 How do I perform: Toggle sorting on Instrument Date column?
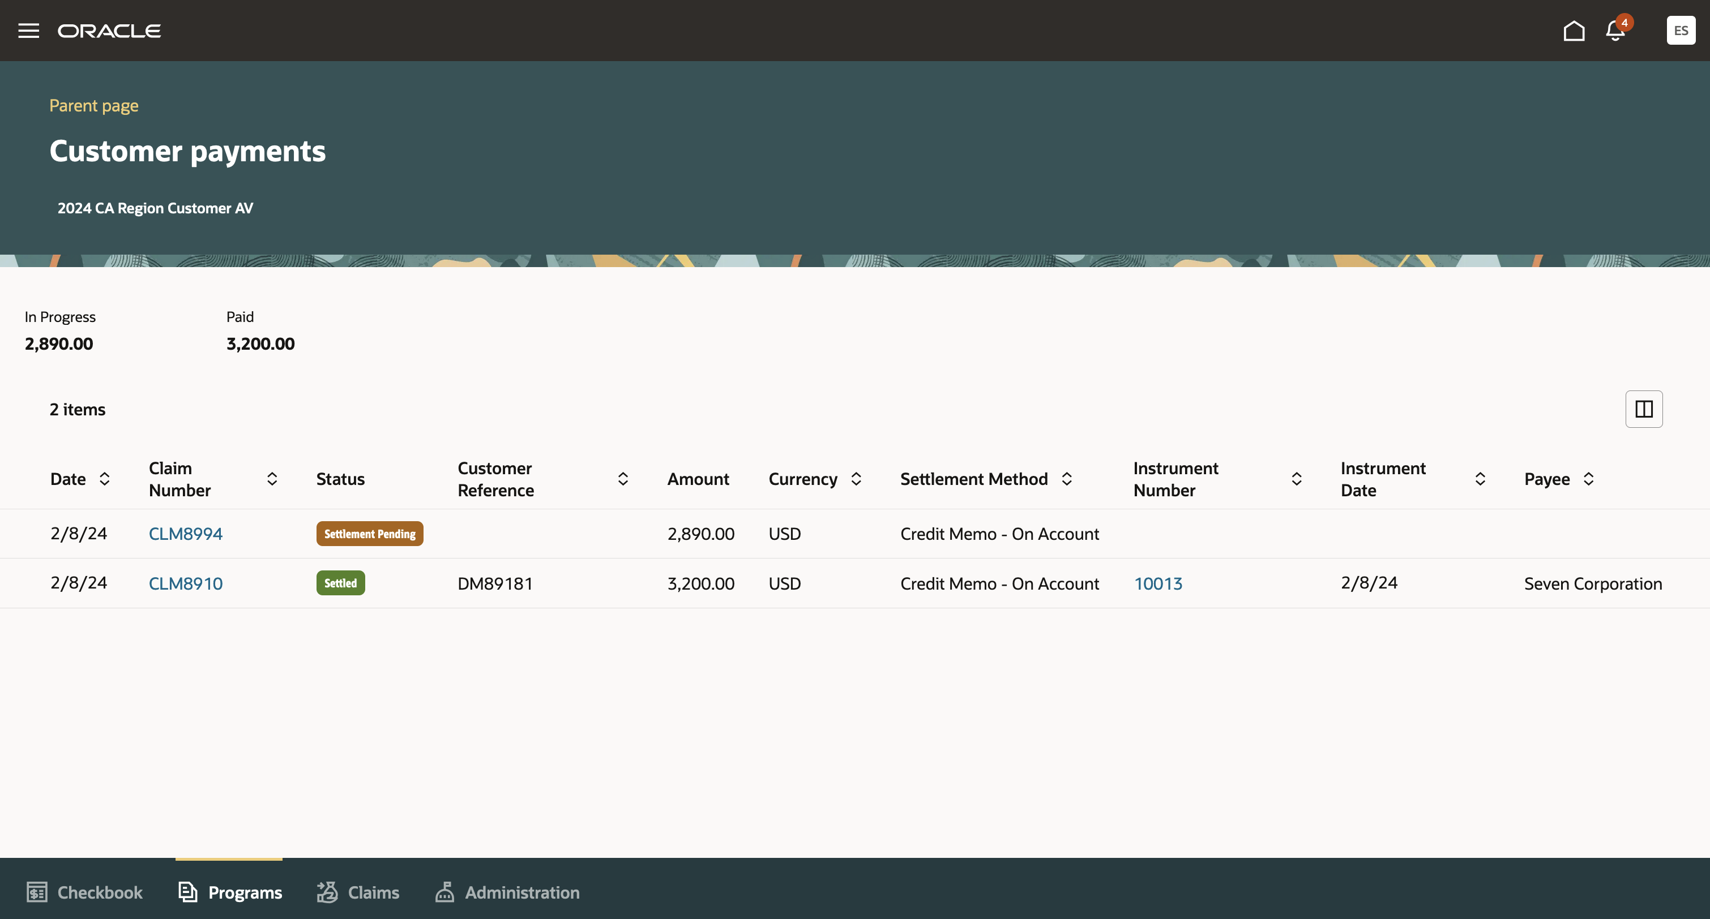[x=1480, y=478]
